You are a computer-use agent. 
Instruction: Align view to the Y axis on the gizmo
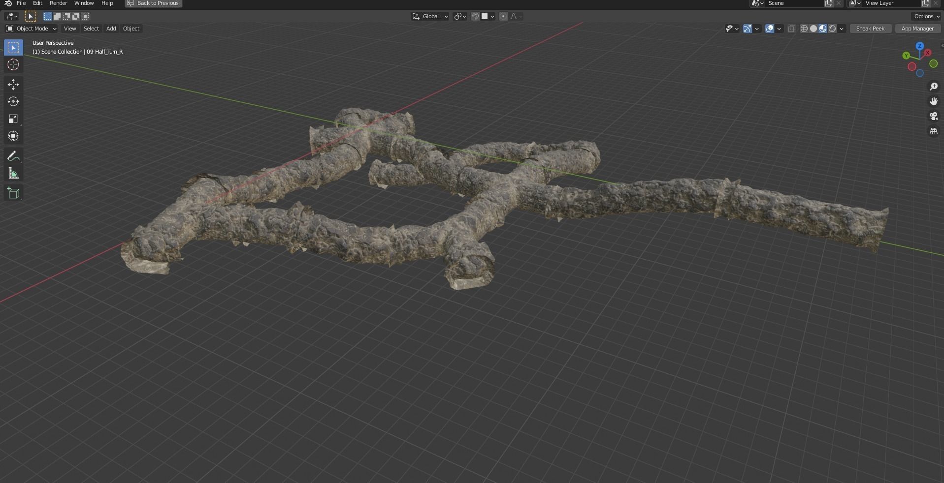[906, 56]
